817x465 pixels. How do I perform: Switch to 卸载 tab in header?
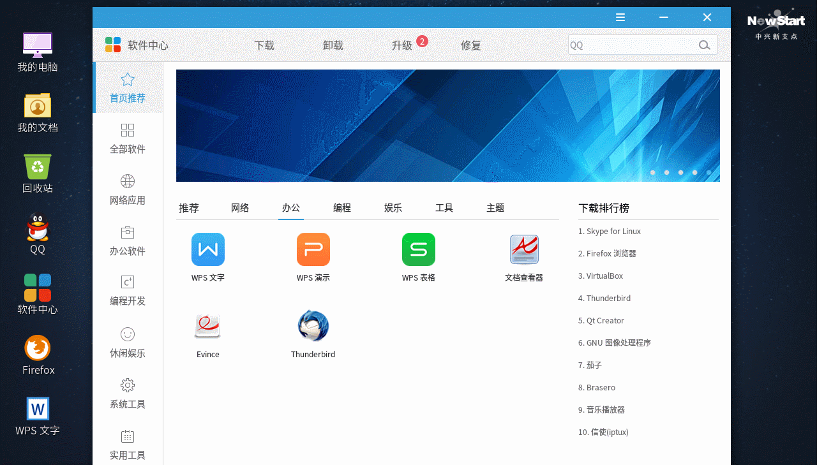pos(333,45)
